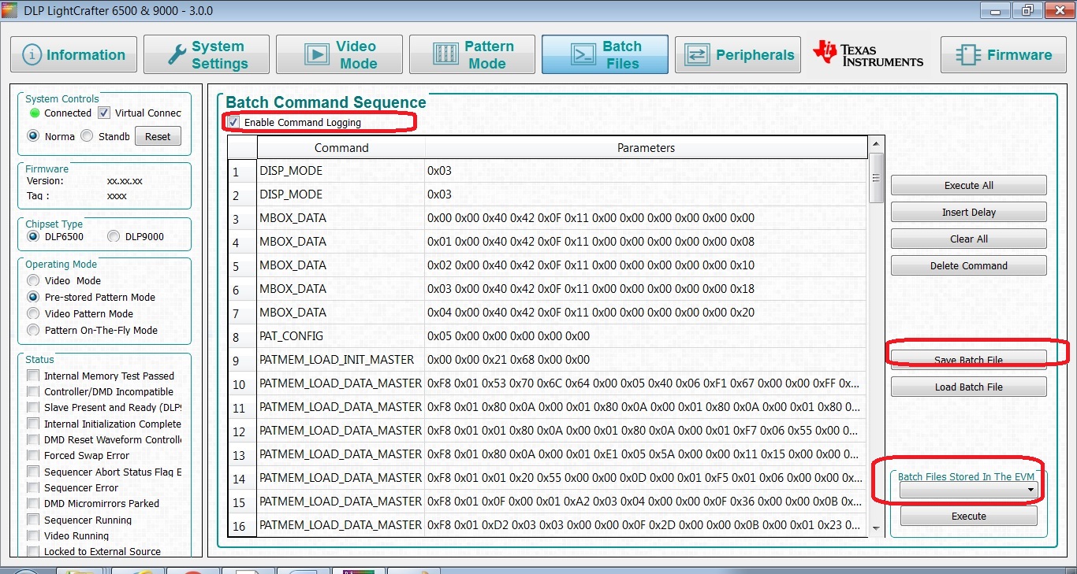Click the Parameters column header

(x=646, y=148)
